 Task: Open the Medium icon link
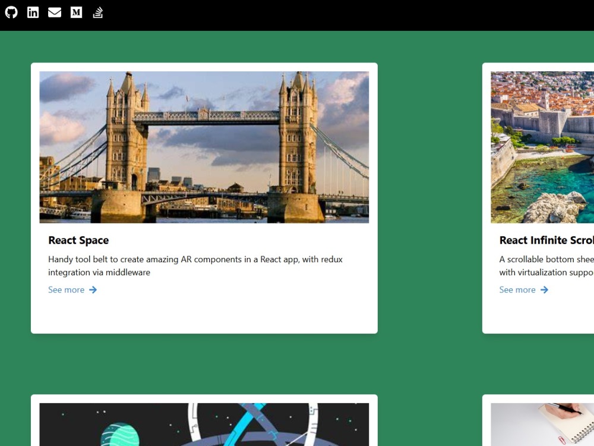pyautogui.click(x=76, y=12)
